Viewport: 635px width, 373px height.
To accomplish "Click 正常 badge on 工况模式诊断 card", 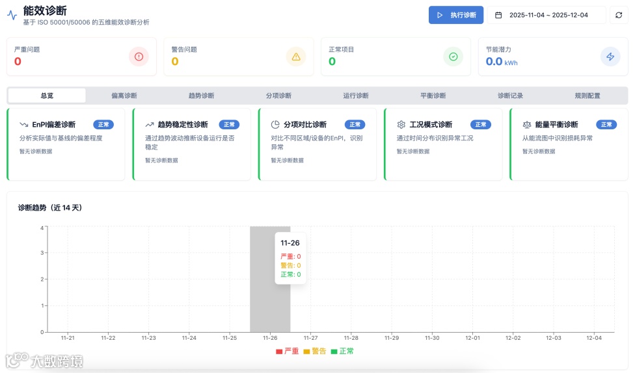I will (x=481, y=125).
